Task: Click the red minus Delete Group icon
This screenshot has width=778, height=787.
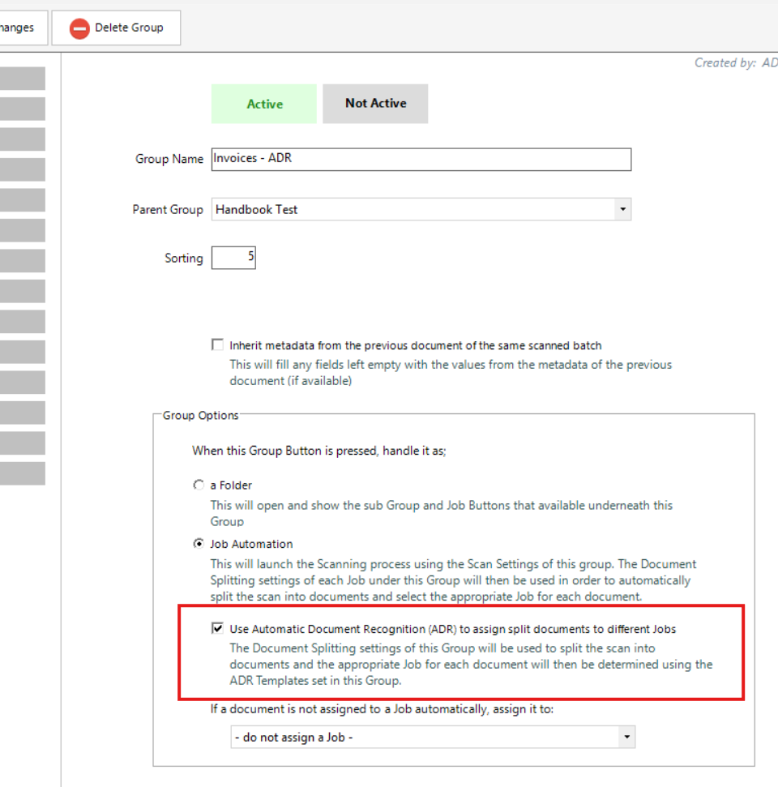Action: pyautogui.click(x=79, y=28)
